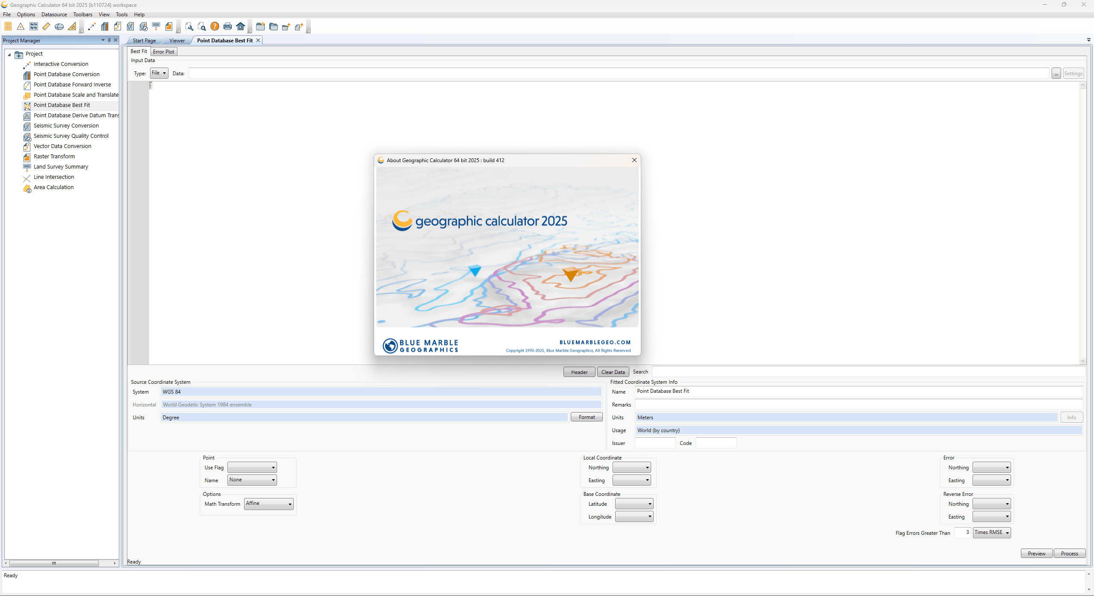1094x596 pixels.
Task: Click the document with magnifier toolbar icon
Action: [202, 27]
